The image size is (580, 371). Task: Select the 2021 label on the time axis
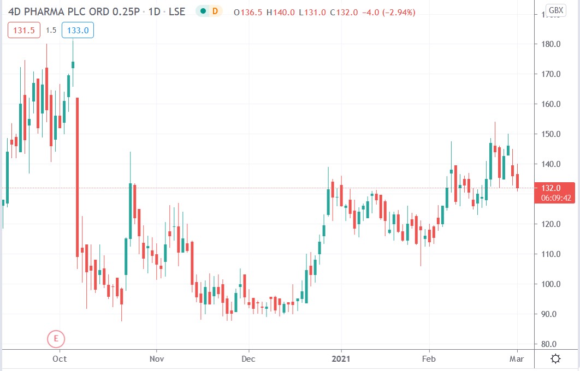coord(341,359)
